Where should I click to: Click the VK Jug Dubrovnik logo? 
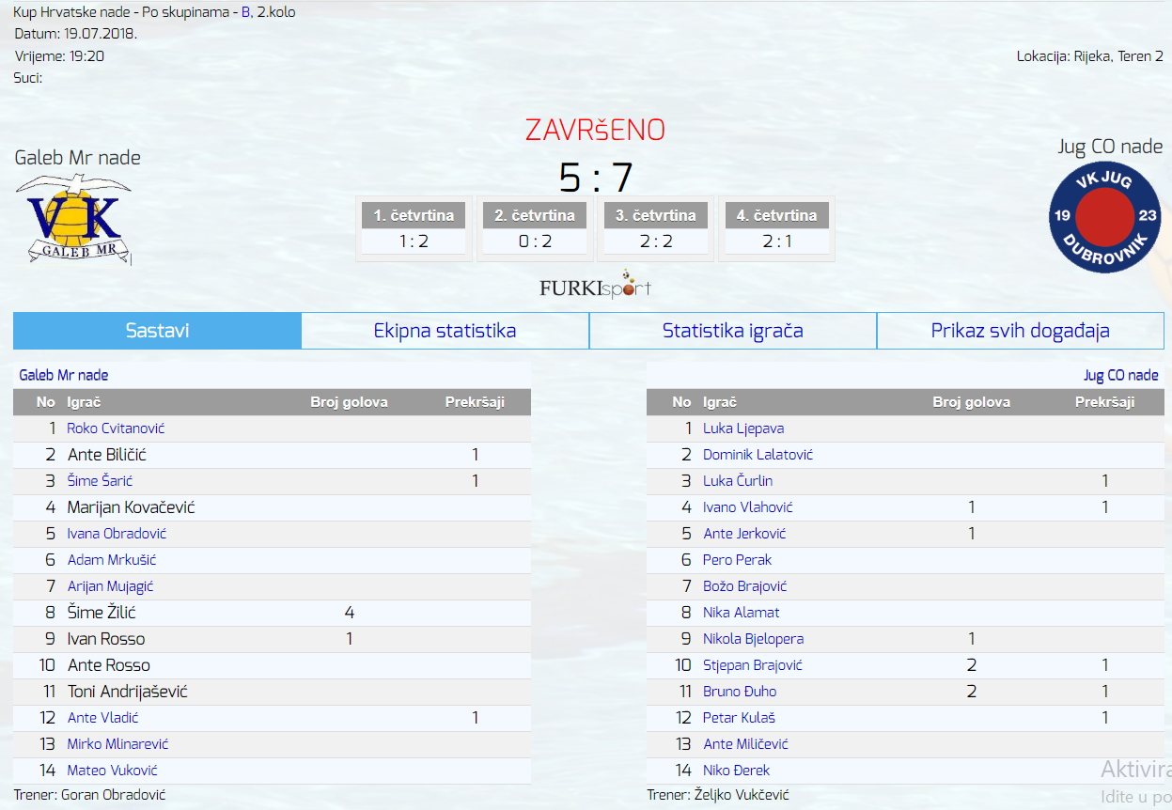tap(1104, 216)
